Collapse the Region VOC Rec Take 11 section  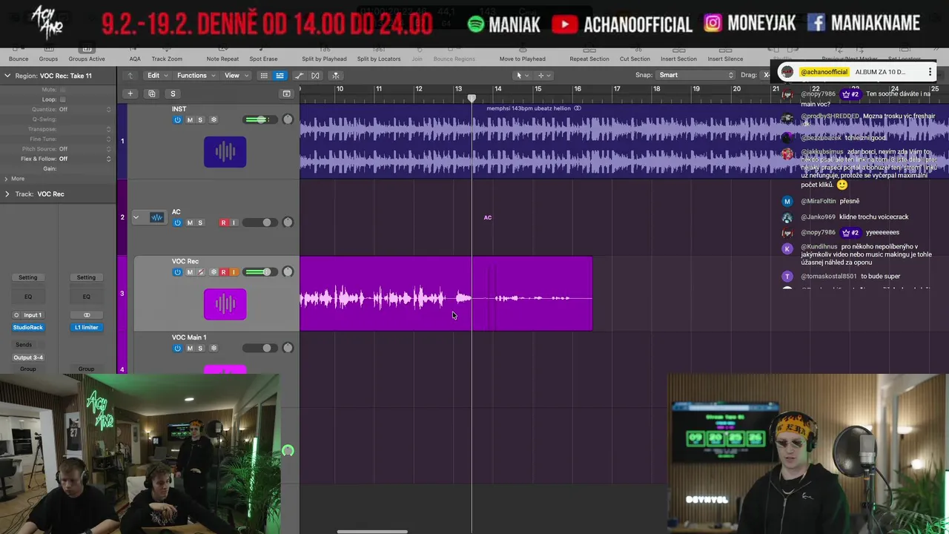click(x=7, y=76)
